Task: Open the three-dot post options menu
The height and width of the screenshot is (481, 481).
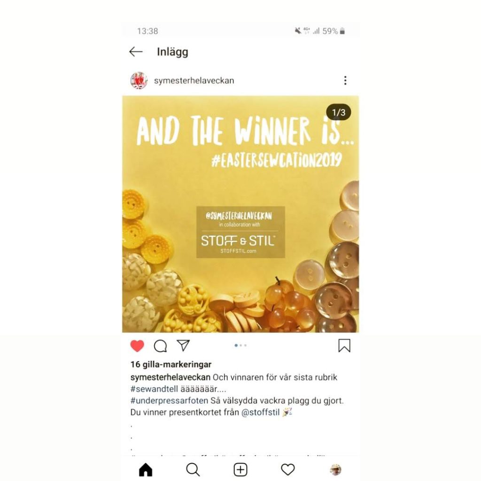Action: tap(345, 80)
